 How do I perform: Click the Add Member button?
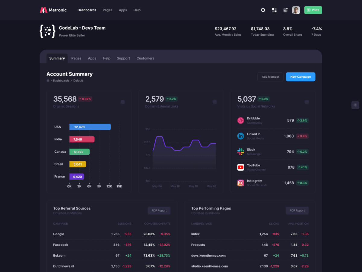tap(270, 77)
